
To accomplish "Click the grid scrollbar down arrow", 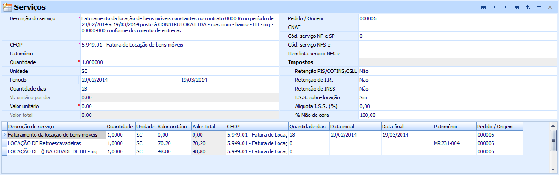I will [553, 169].
